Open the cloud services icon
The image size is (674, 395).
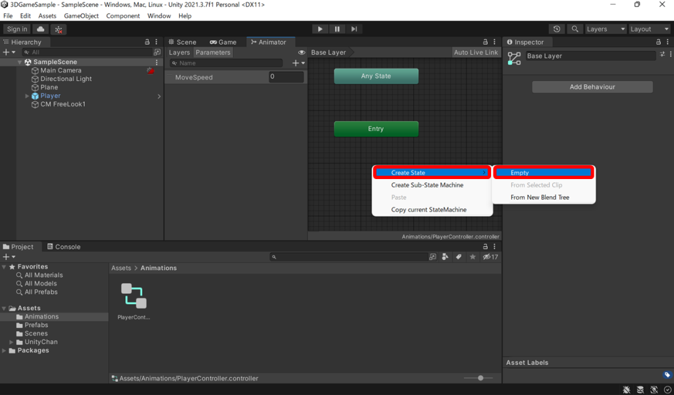[41, 29]
